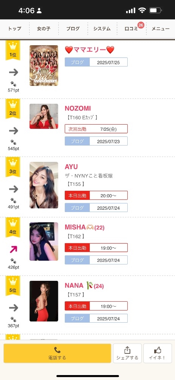Open ママエリー blog dated 2025/07/25

tap(96, 62)
